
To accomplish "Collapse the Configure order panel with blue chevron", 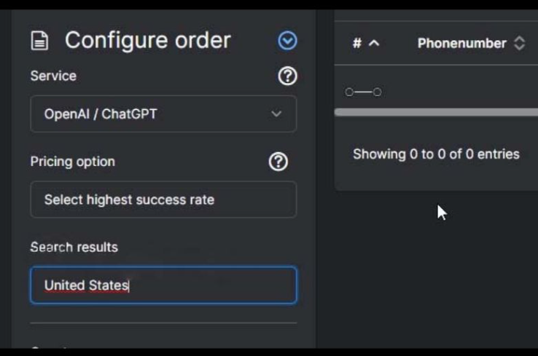I will pyautogui.click(x=287, y=41).
